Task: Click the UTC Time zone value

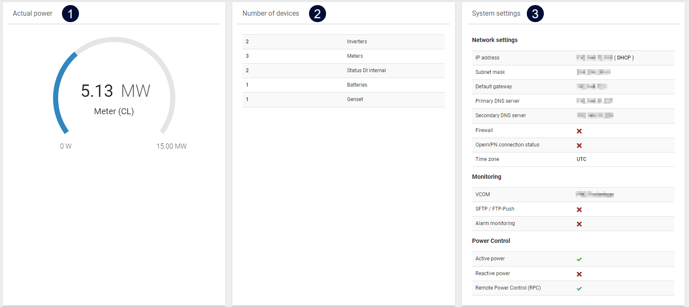Action: 581,159
